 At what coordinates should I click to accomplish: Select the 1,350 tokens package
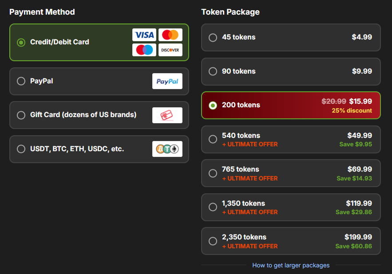click(x=213, y=207)
